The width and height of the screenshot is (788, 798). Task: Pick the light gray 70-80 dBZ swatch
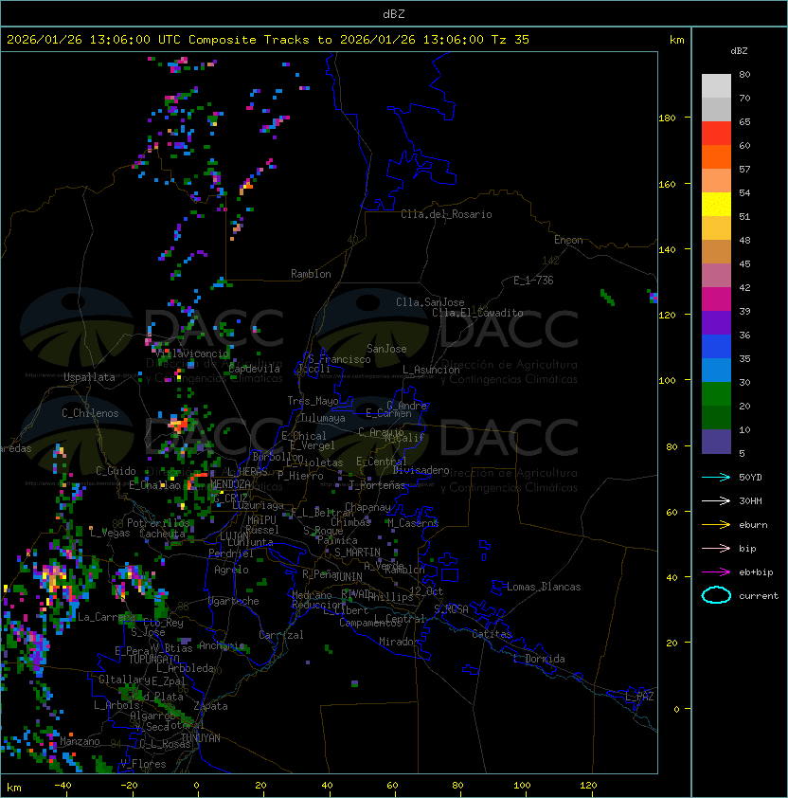716,86
